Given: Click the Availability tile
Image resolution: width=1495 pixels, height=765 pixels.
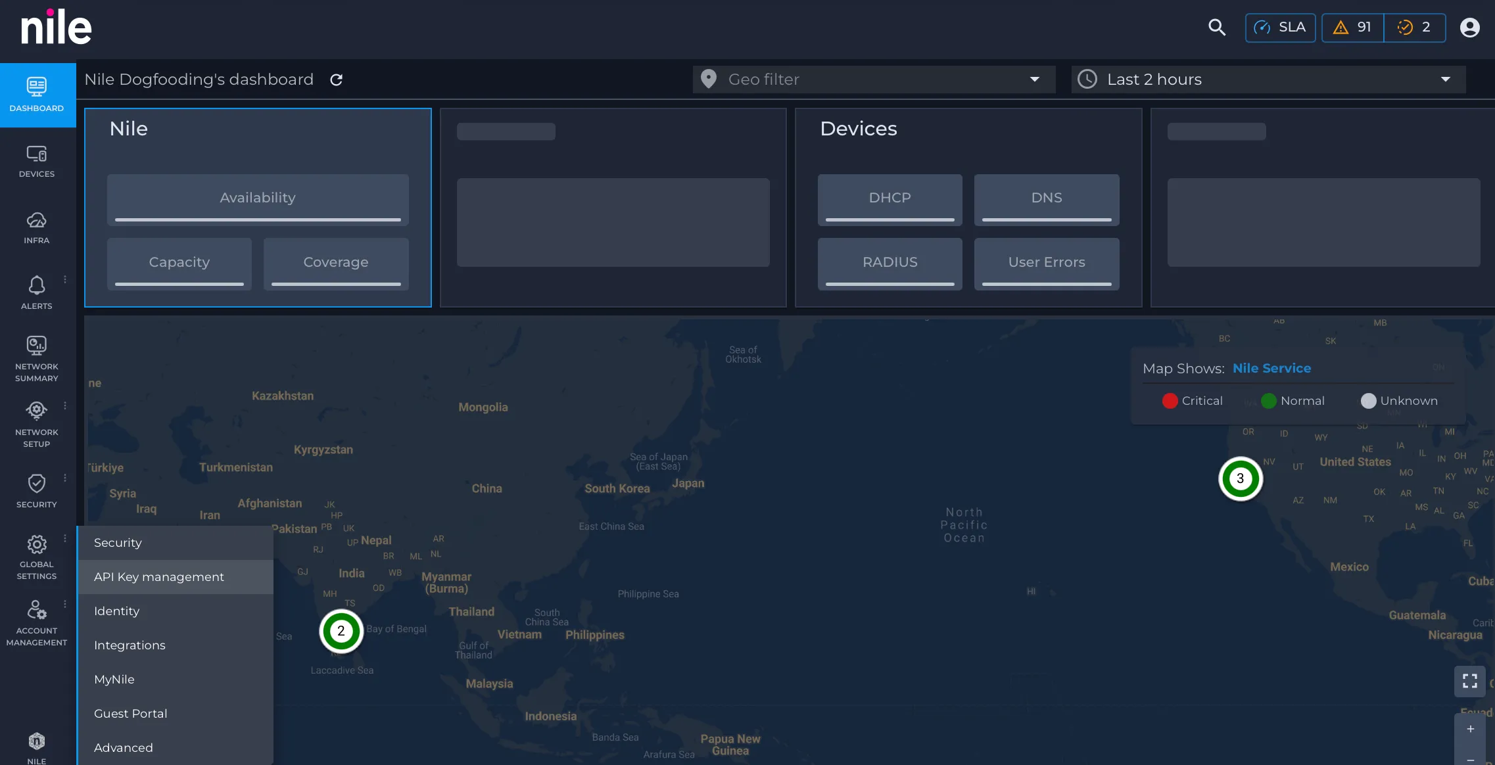Looking at the screenshot, I should [258, 200].
